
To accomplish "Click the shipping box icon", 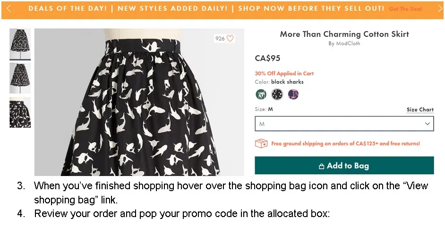I will click(x=261, y=143).
